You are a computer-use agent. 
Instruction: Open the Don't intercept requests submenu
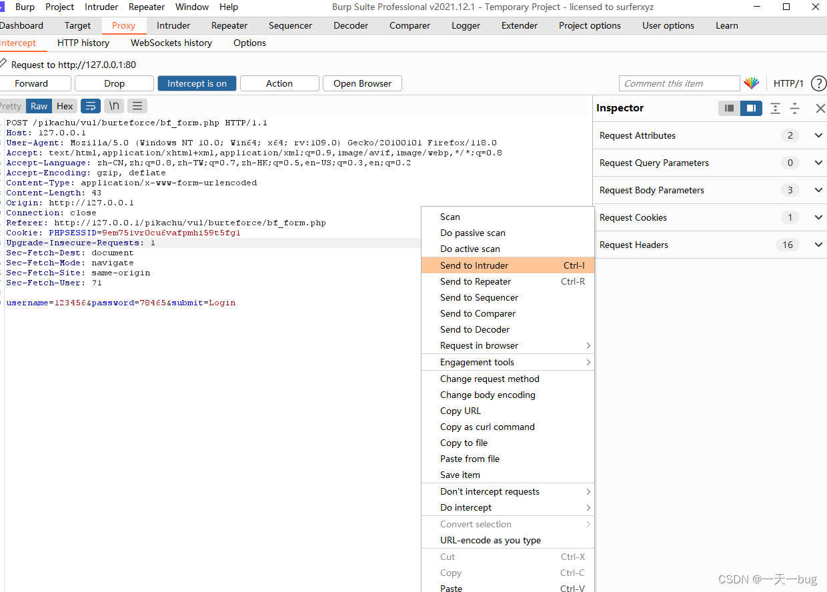coord(508,491)
